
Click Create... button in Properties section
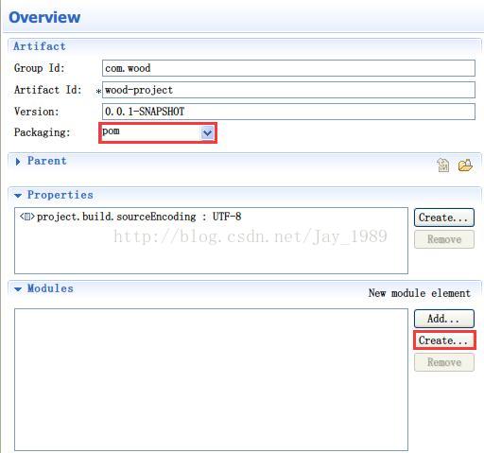[444, 218]
